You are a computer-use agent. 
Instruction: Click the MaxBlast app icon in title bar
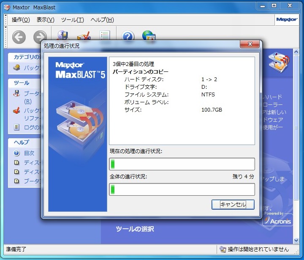pyautogui.click(x=7, y=7)
